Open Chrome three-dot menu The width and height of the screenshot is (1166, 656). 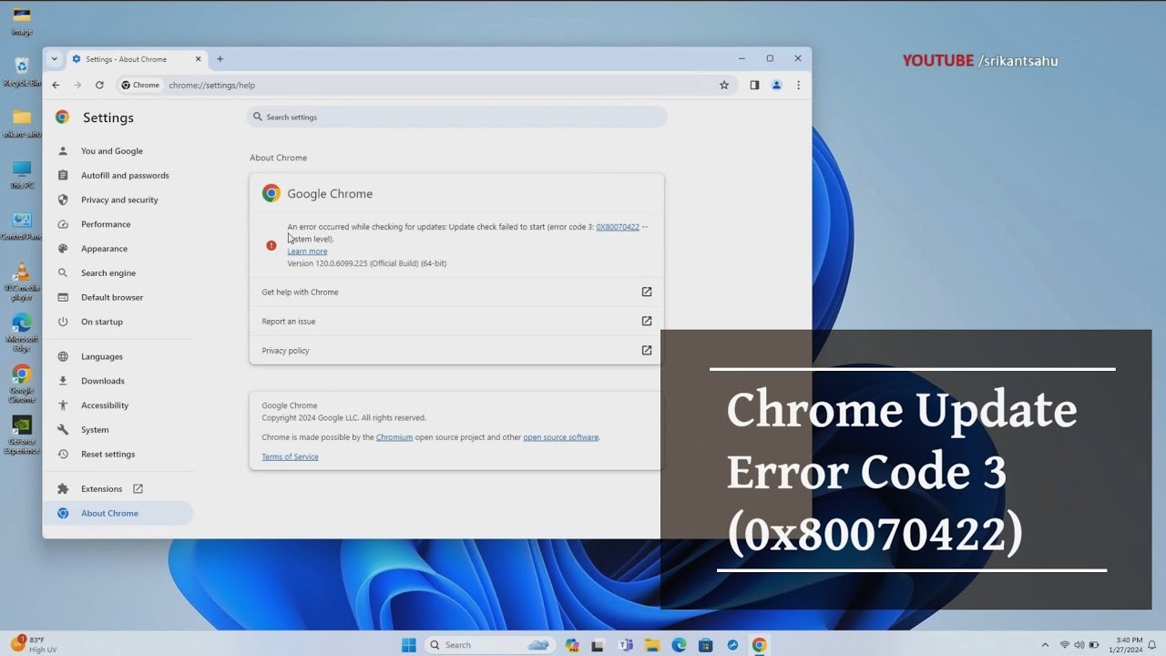(799, 85)
